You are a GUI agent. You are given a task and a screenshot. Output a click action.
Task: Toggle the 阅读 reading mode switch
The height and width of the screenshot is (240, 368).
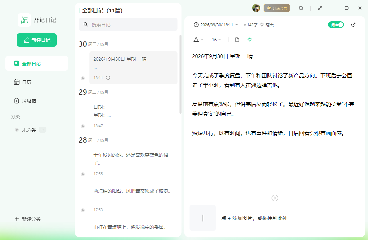pos(336,25)
